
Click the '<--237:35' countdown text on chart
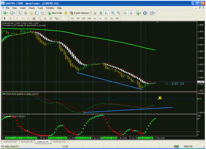[175, 84]
